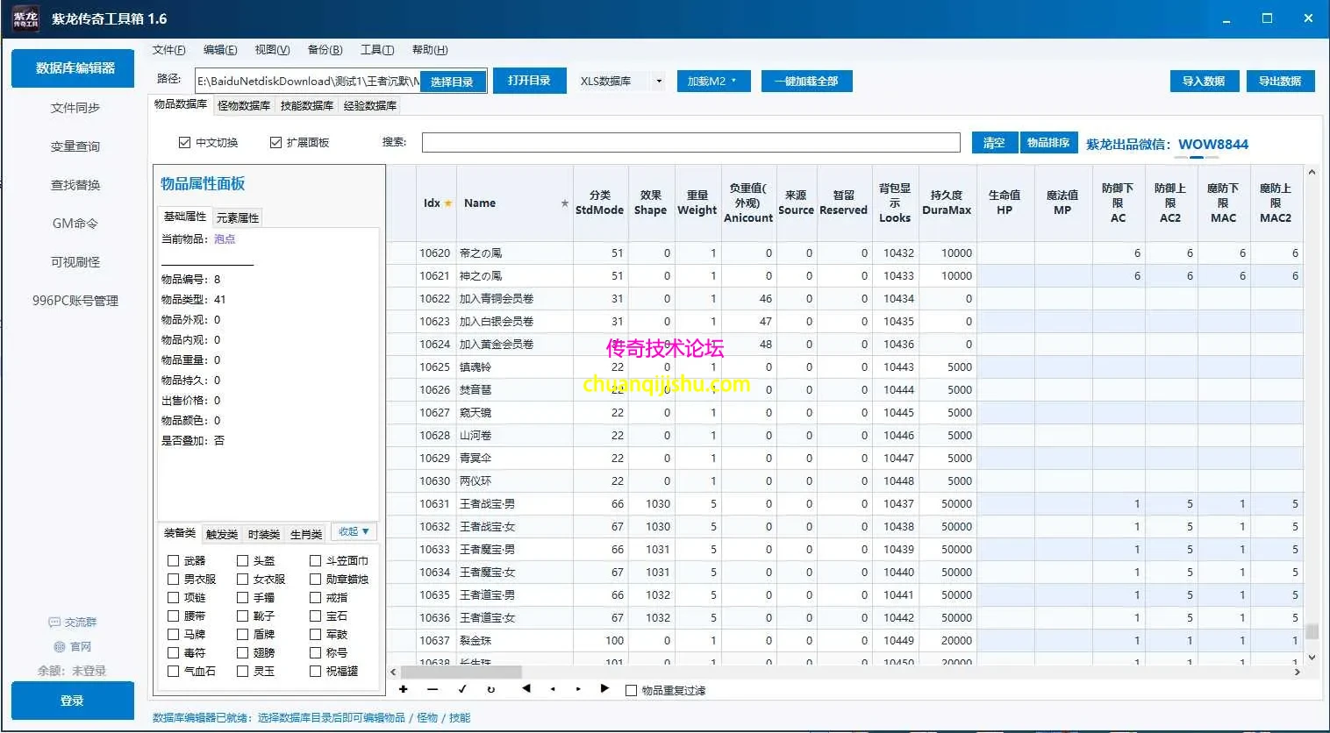Screen dimensions: 1330x733
Task: Go to previous record with small left arrow
Action: [x=553, y=689]
